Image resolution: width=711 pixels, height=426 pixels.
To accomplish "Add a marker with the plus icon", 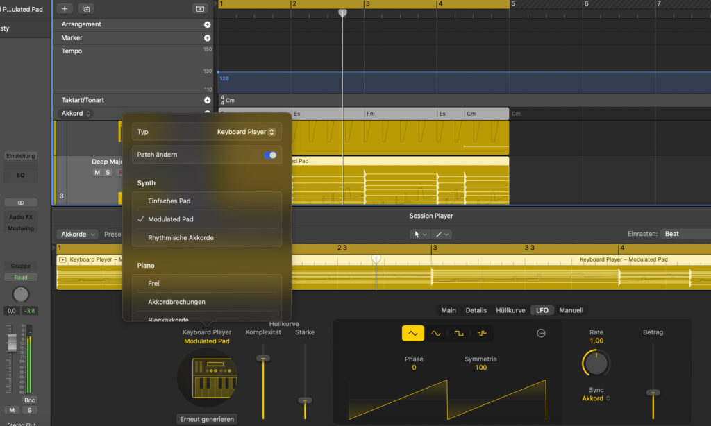I will [207, 38].
